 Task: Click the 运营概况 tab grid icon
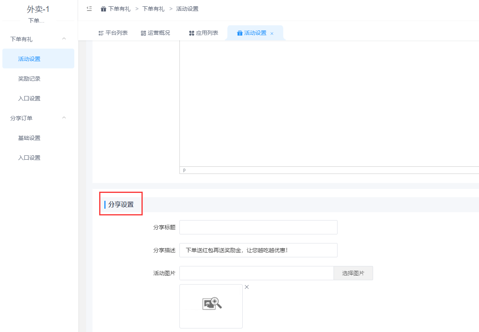[x=143, y=33]
